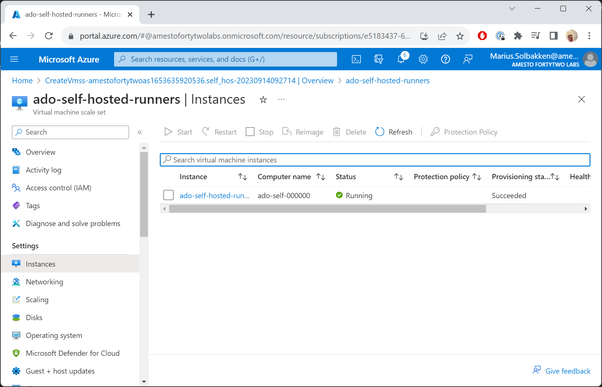The height and width of the screenshot is (387, 602).
Task: Open Networking in Settings menu
Action: (x=45, y=282)
